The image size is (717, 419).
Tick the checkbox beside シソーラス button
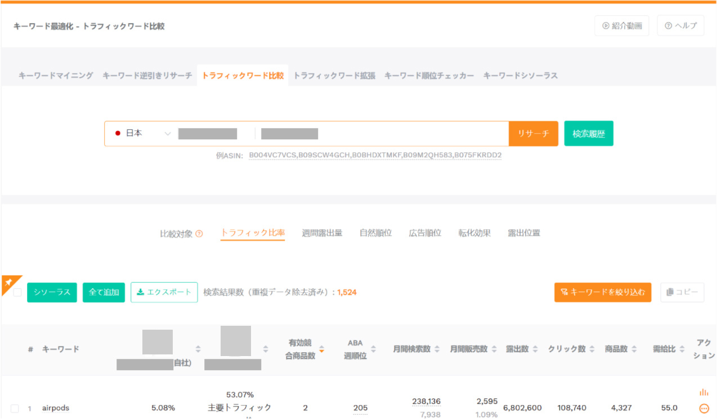(x=16, y=292)
